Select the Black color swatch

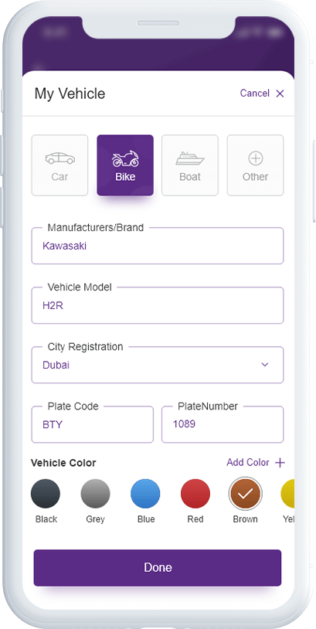(46, 494)
